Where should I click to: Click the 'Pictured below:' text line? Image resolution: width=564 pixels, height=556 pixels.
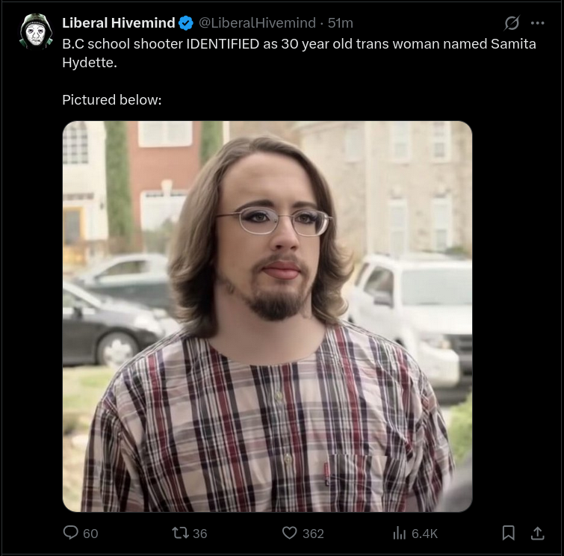(x=112, y=99)
